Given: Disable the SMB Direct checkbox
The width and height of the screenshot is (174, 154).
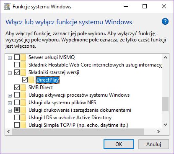Looking at the screenshot, I should (x=17, y=87).
